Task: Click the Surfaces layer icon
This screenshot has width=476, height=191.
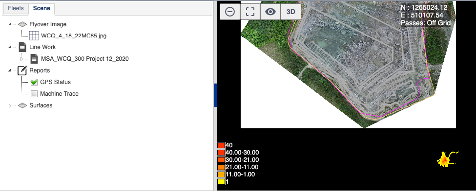Action: point(22,105)
